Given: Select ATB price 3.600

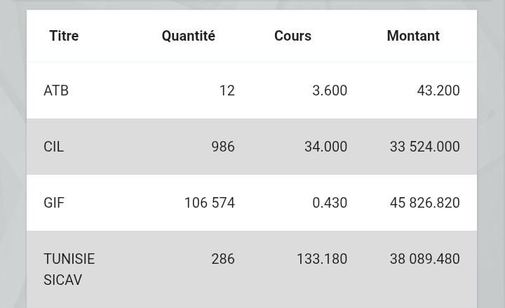Looking at the screenshot, I should point(330,91).
